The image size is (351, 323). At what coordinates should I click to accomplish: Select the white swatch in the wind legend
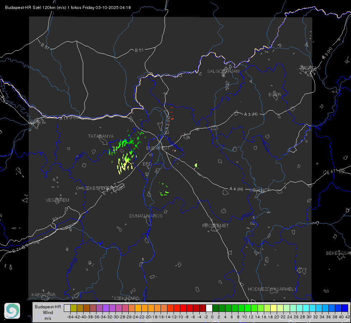point(209,308)
